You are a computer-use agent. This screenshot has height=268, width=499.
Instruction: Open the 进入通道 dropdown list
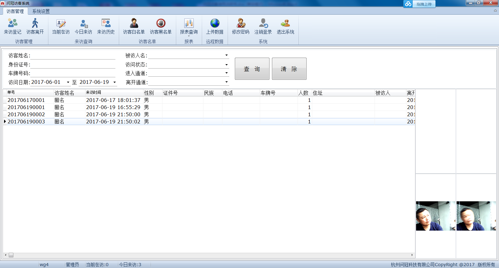(x=226, y=73)
